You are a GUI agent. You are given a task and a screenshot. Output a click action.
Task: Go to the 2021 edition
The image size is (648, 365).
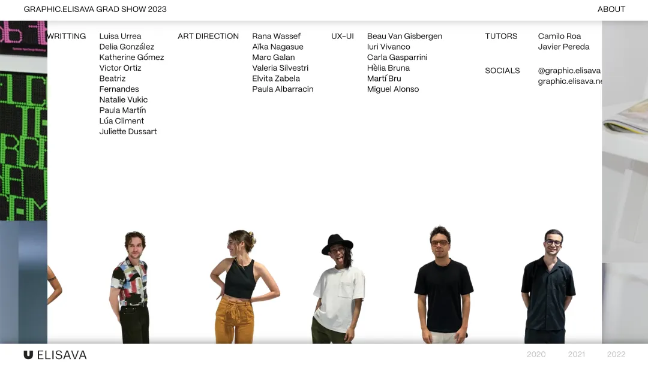(x=576, y=354)
